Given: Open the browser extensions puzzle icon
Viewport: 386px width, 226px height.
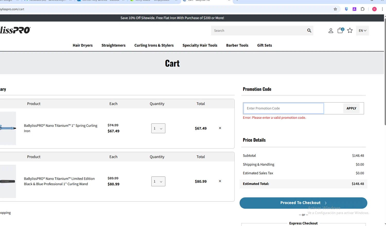Looking at the screenshot, I should [362, 9].
